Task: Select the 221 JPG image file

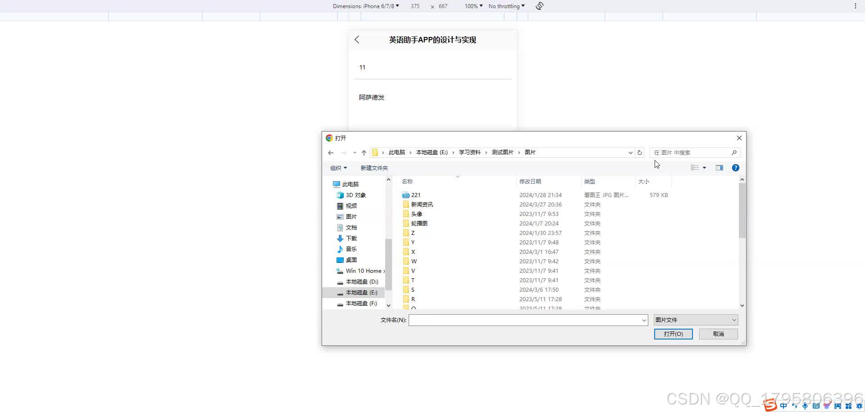Action: click(x=416, y=195)
